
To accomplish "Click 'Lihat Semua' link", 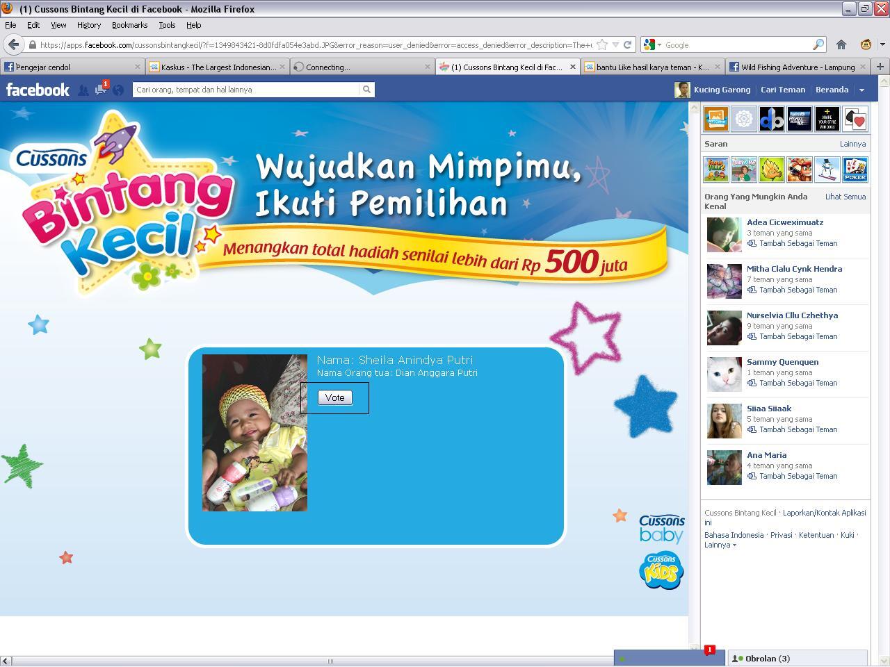I will coord(845,197).
